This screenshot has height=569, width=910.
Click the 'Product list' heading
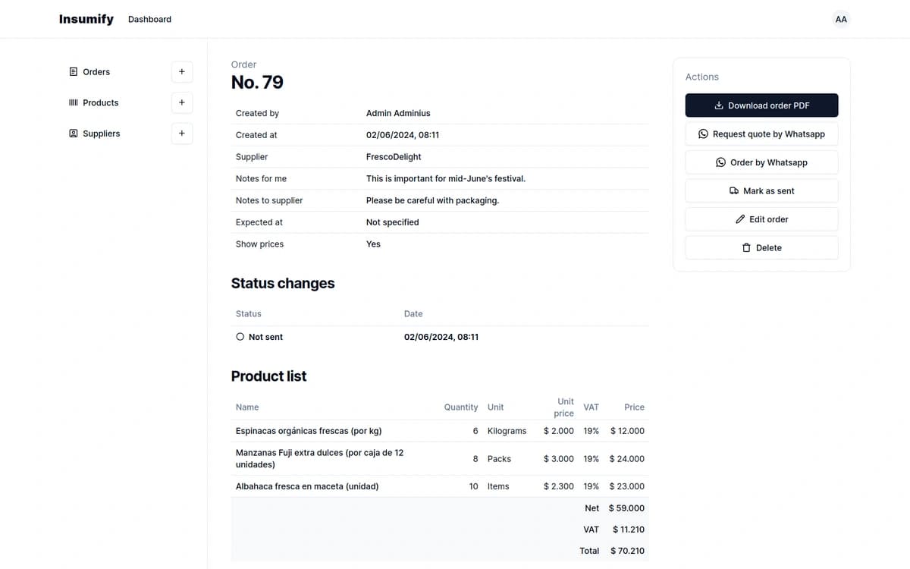pos(268,376)
